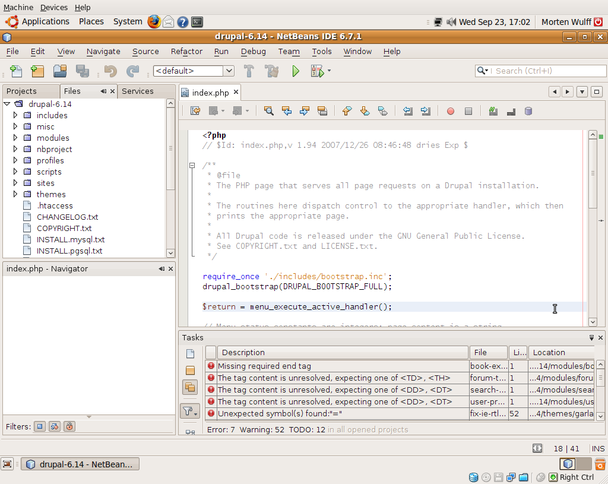Click the New Project toolbar icon
The width and height of the screenshot is (608, 484).
click(x=37, y=71)
